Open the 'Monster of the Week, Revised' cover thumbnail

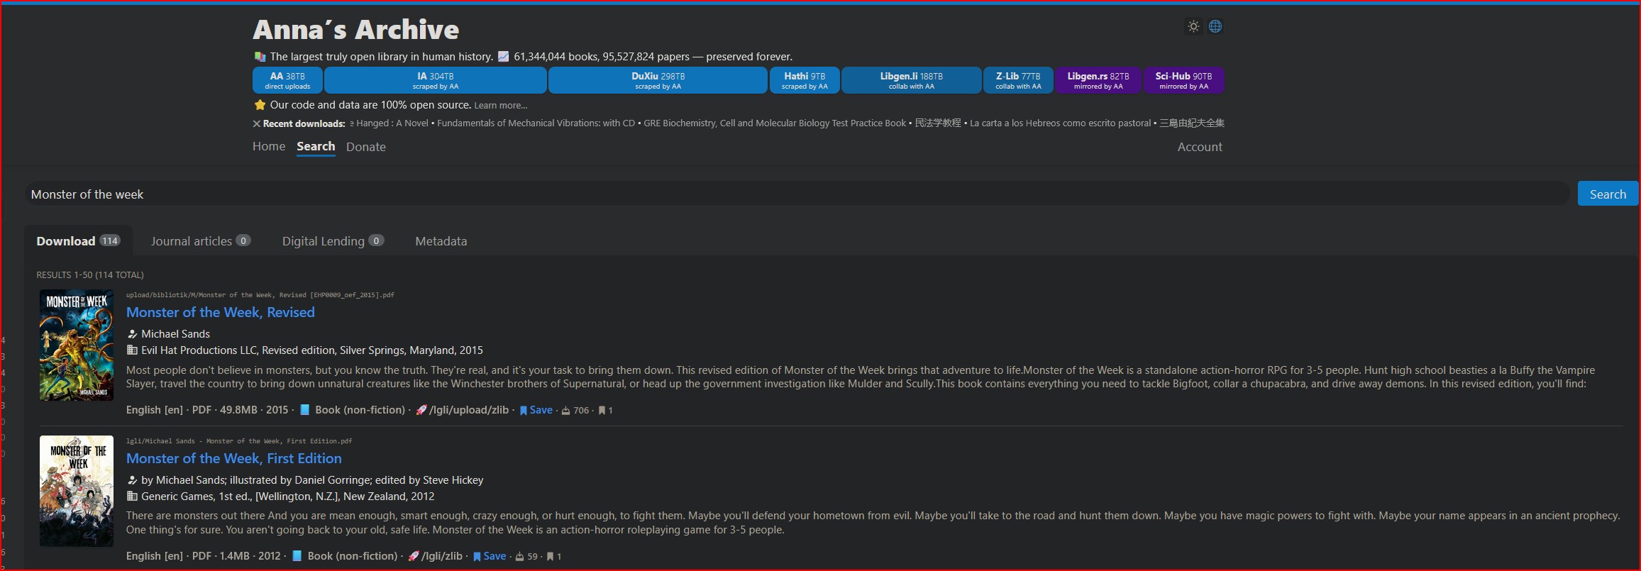pyautogui.click(x=77, y=345)
